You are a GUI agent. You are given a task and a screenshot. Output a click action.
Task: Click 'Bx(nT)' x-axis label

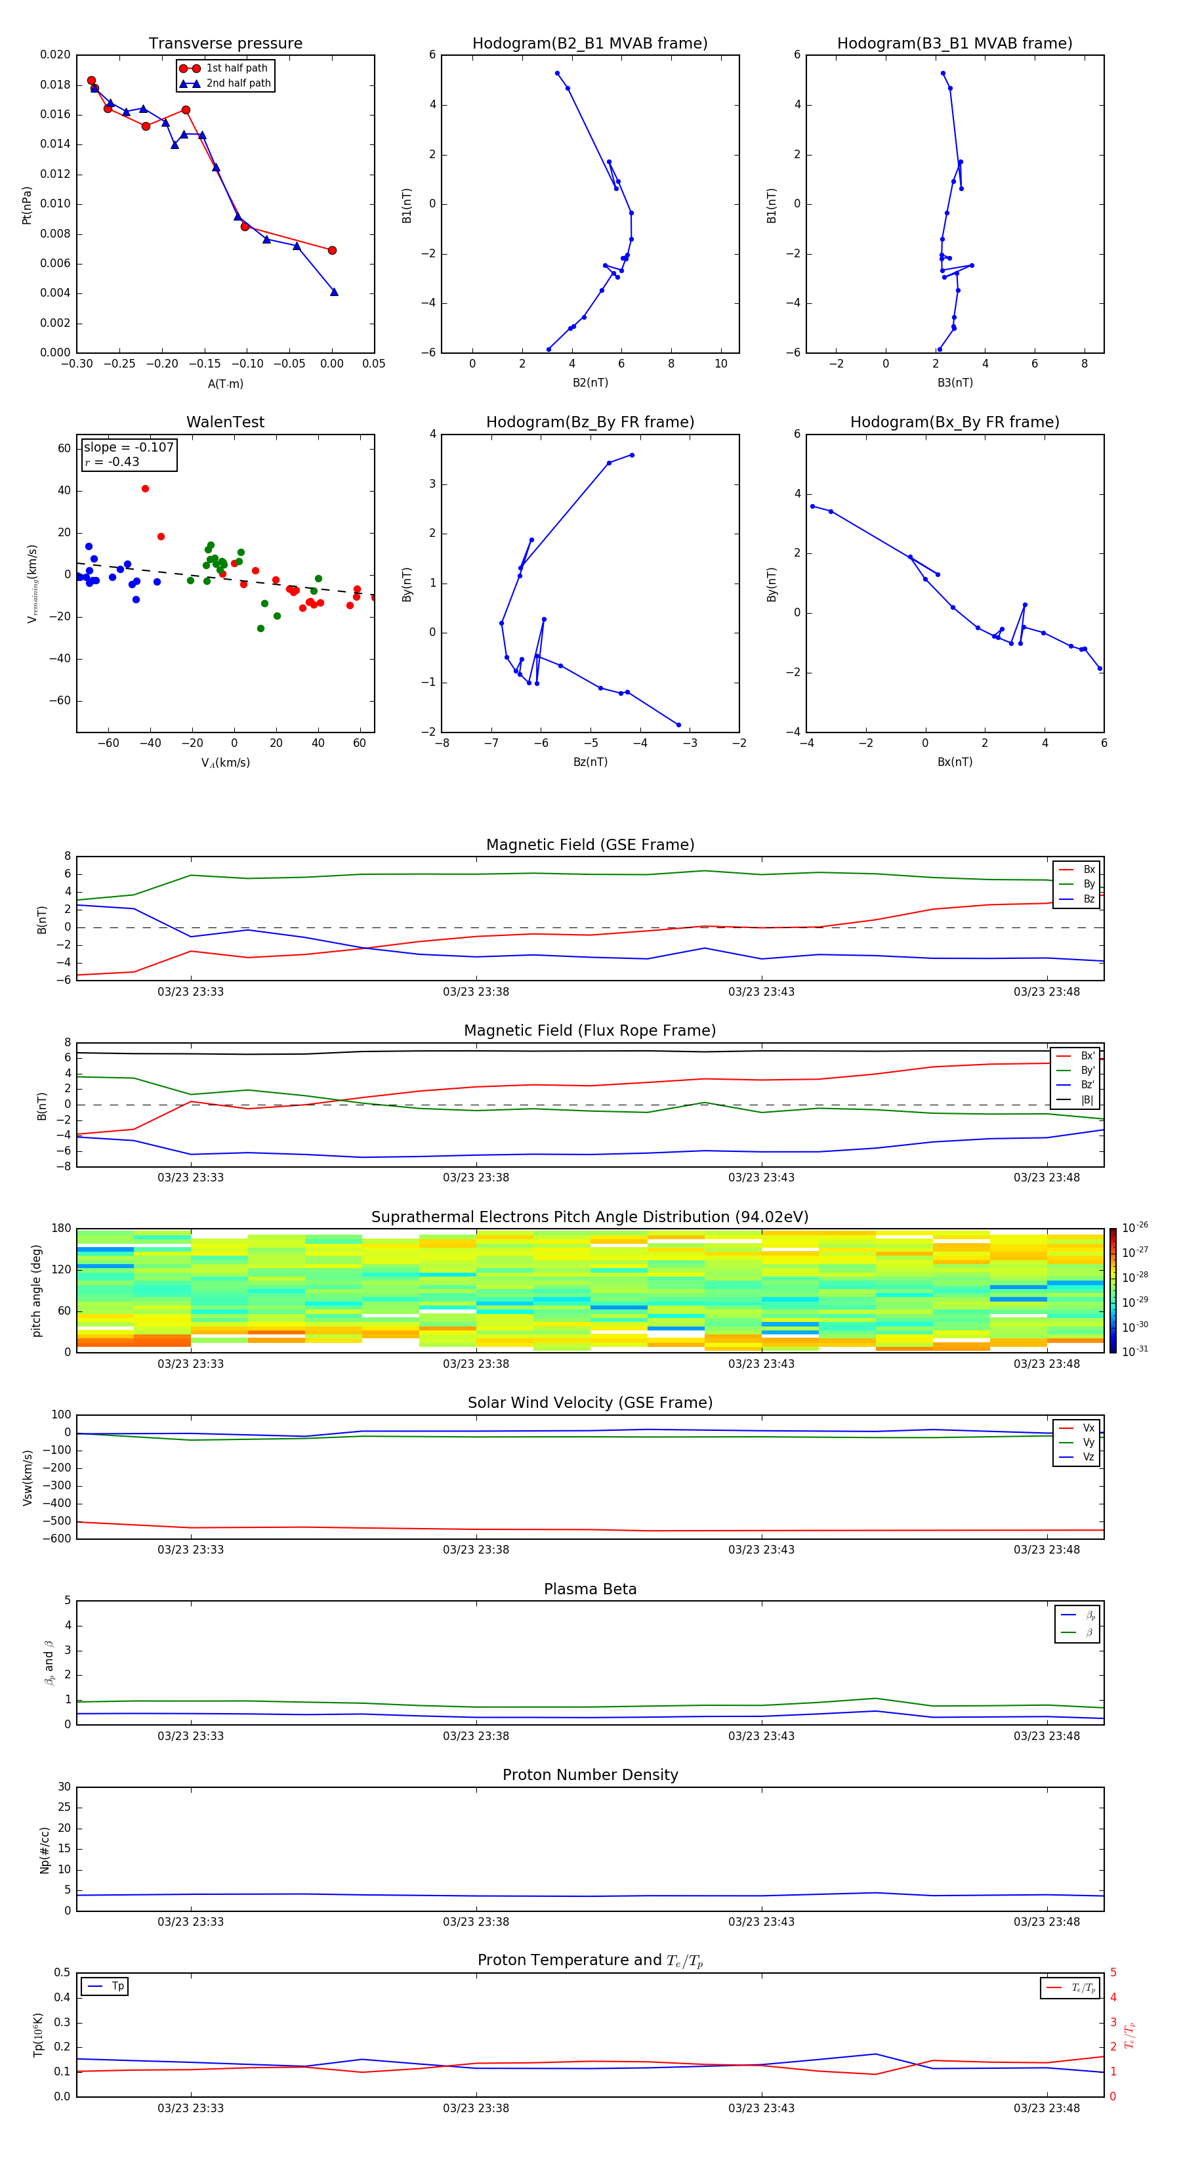955,762
